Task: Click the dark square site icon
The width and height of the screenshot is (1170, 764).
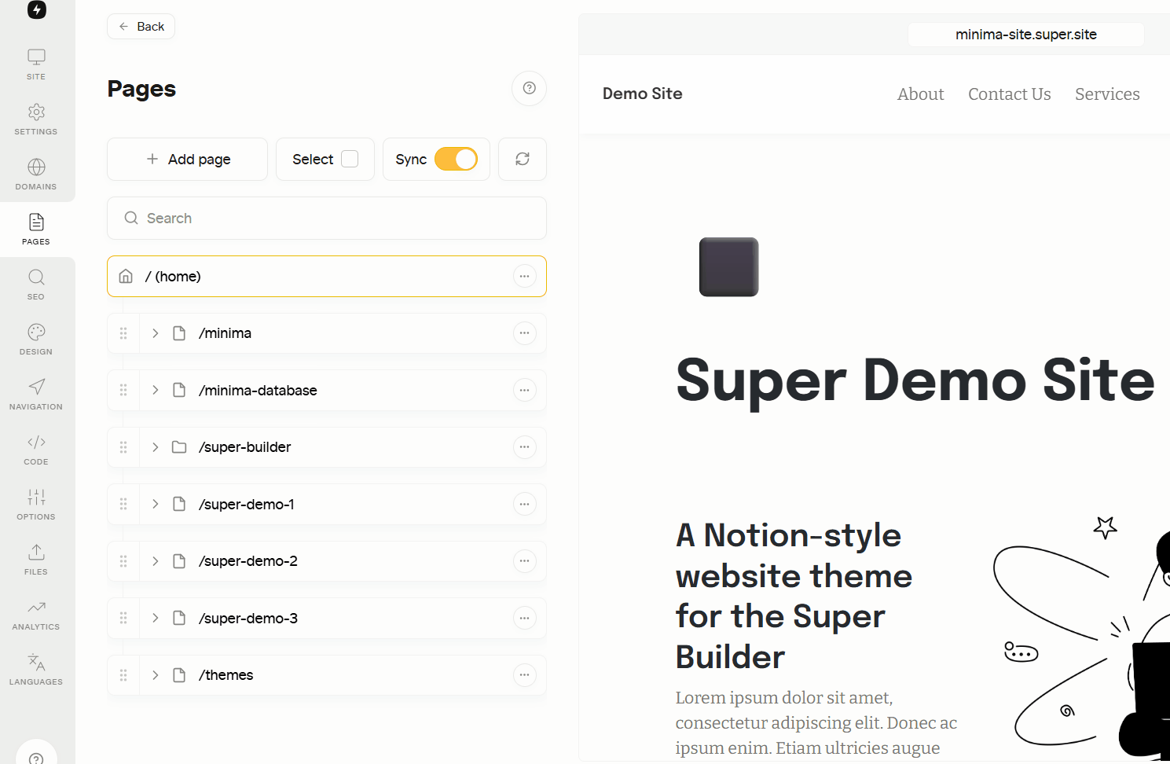Action: click(x=729, y=267)
